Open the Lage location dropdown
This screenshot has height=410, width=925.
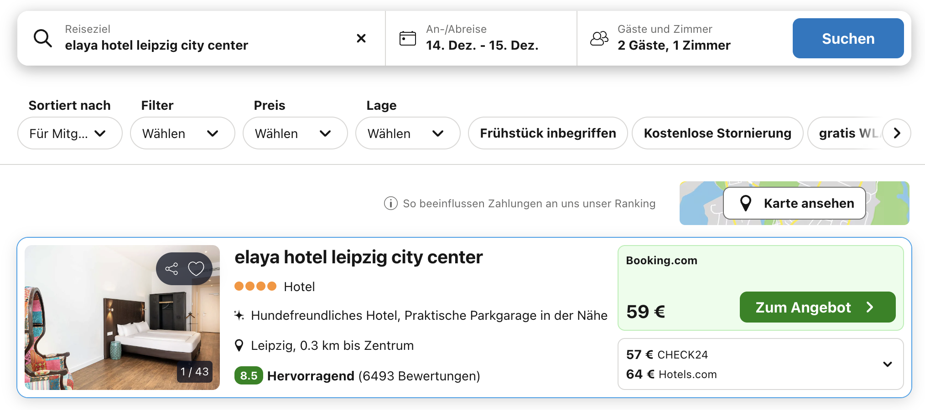click(x=407, y=133)
